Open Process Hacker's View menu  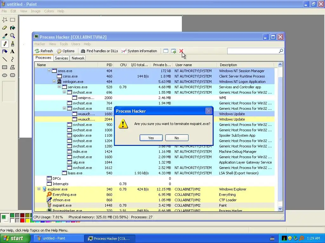pyautogui.click(x=52, y=44)
